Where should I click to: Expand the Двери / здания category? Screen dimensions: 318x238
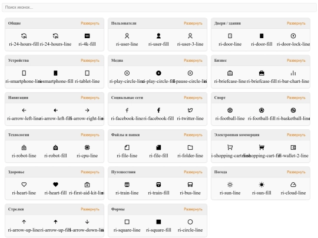296,24
